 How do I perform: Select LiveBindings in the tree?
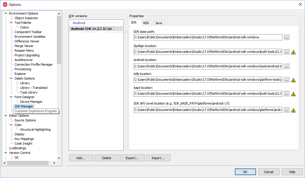pos(17,148)
